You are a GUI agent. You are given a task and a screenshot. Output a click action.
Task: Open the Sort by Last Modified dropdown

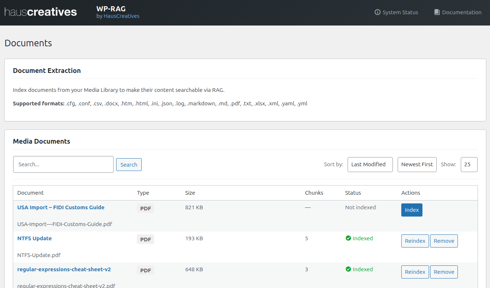point(370,164)
